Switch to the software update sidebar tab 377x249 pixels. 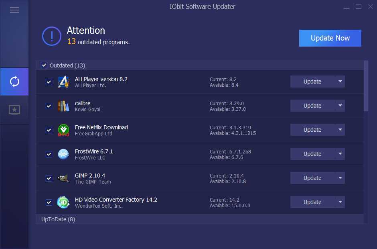[14, 82]
